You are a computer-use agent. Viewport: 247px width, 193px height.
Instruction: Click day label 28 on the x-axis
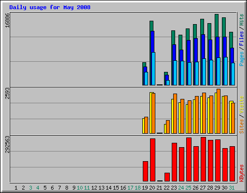[x=210, y=188]
